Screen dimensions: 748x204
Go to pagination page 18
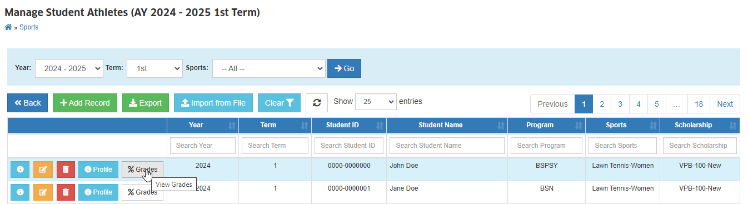699,104
